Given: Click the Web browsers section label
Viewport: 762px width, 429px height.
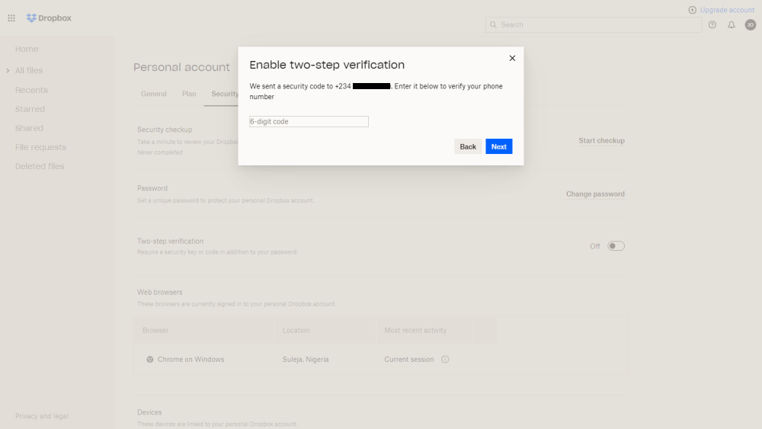Looking at the screenshot, I should (x=160, y=293).
